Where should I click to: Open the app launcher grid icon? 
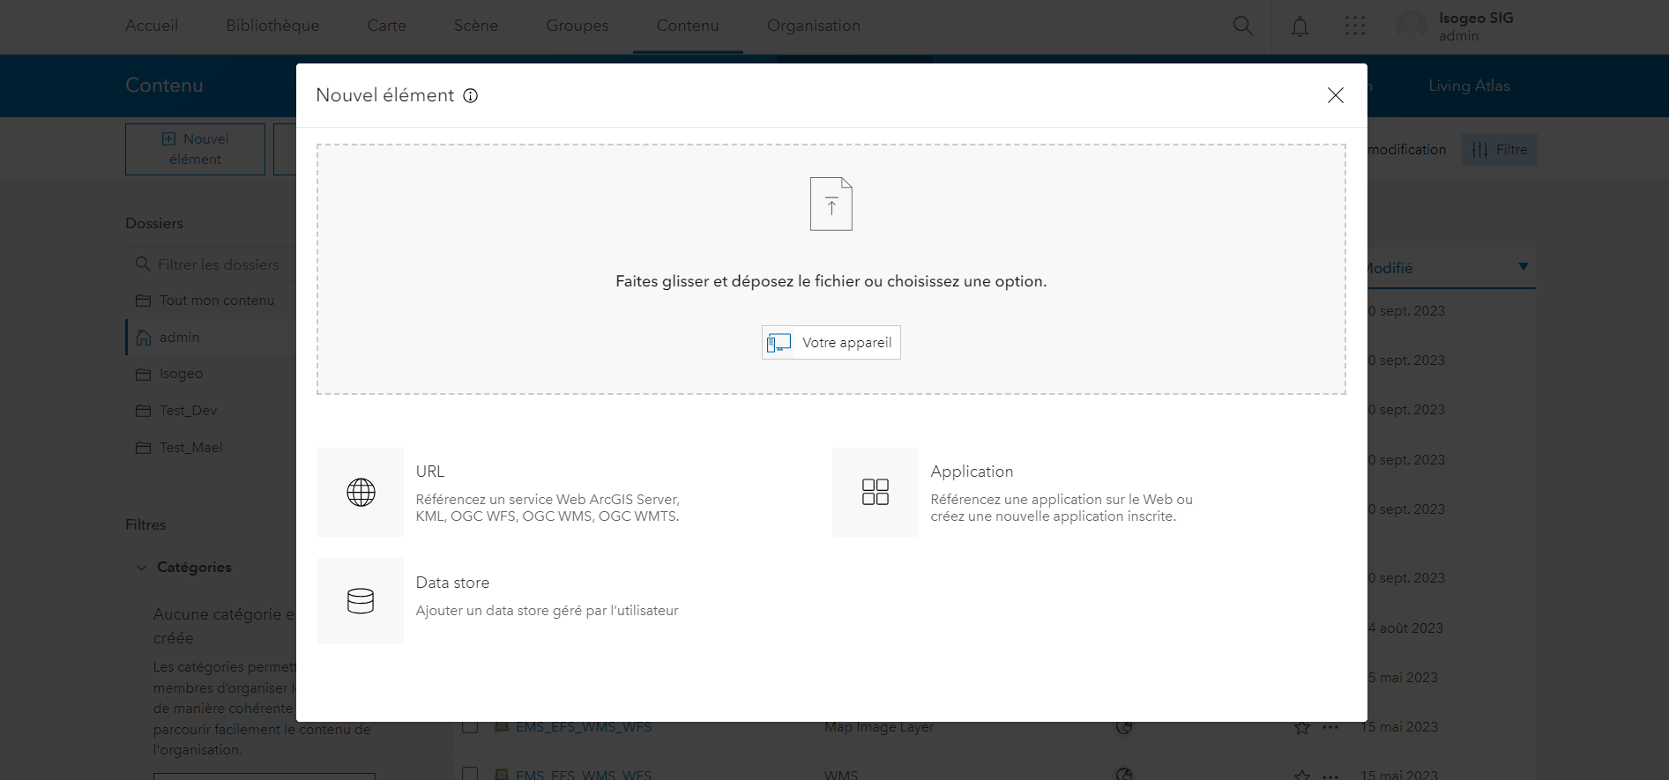(x=1355, y=26)
